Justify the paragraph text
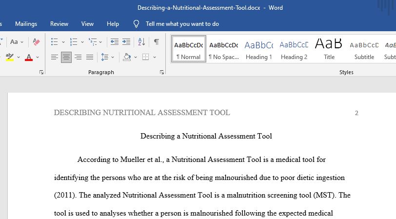Image resolution: width=396 pixels, height=219 pixels. [90, 57]
